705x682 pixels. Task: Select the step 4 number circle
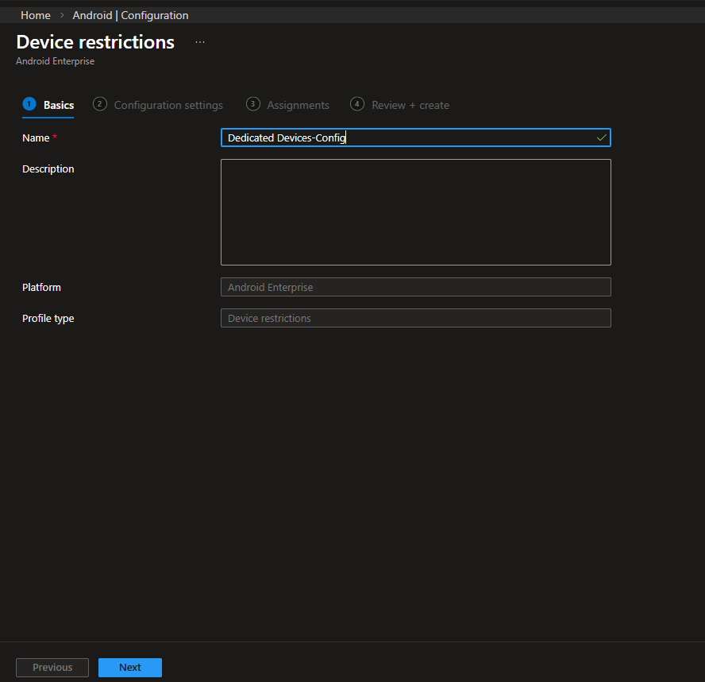[x=357, y=104]
